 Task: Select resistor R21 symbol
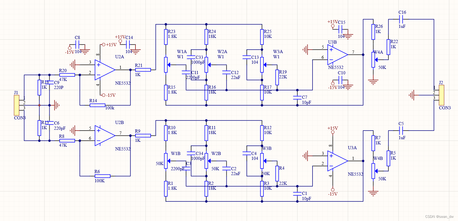click(x=143, y=70)
